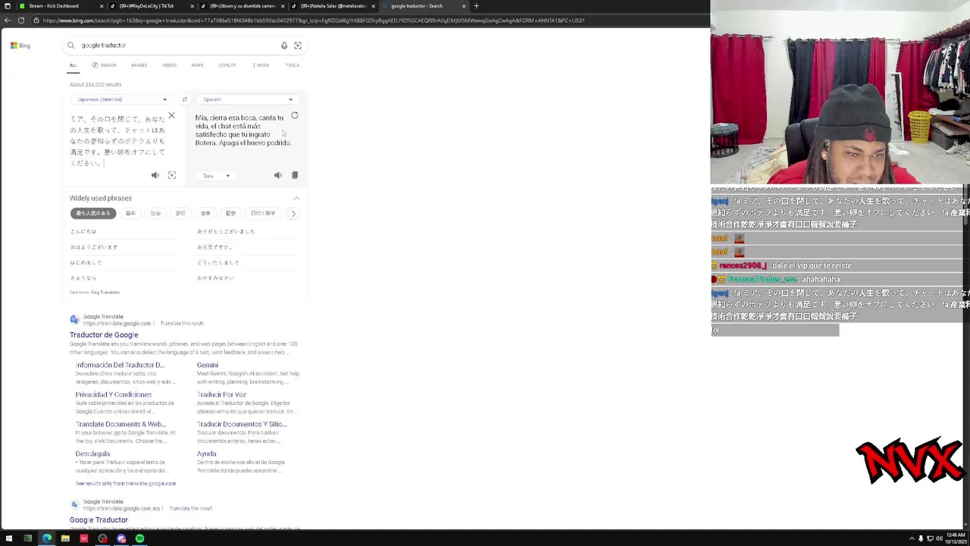Open File Explorer from the taskbar
The width and height of the screenshot is (970, 546).
tap(65, 538)
